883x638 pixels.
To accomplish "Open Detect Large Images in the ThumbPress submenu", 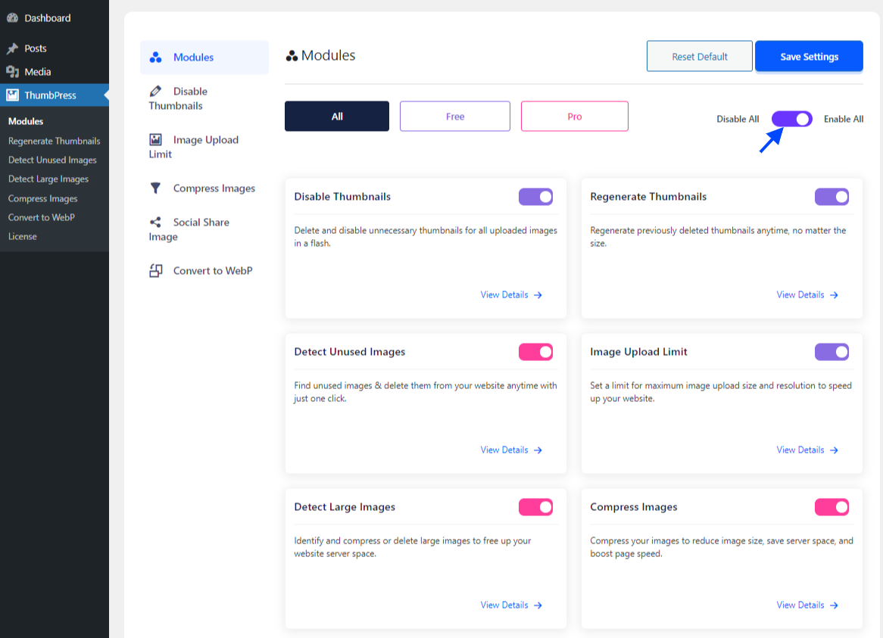I will pyautogui.click(x=48, y=179).
